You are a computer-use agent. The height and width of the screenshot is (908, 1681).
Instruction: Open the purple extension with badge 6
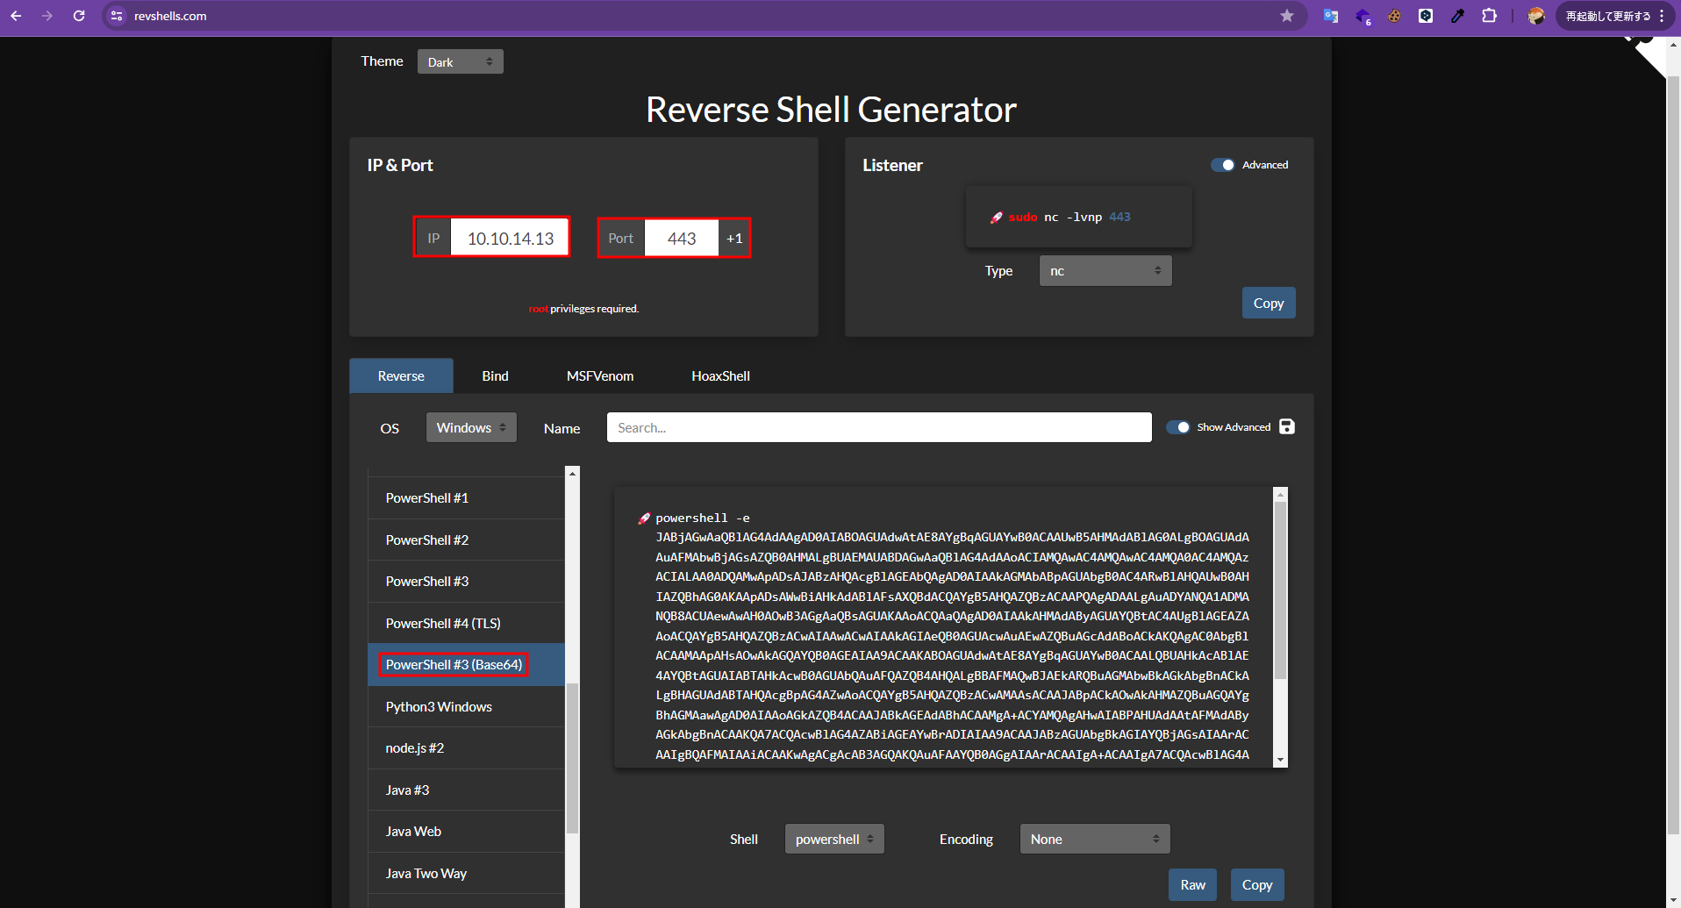[x=1363, y=16]
